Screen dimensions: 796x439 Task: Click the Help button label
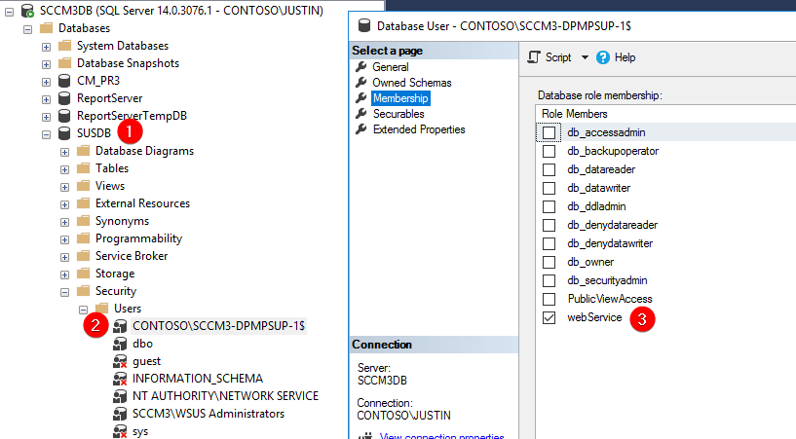(x=625, y=57)
